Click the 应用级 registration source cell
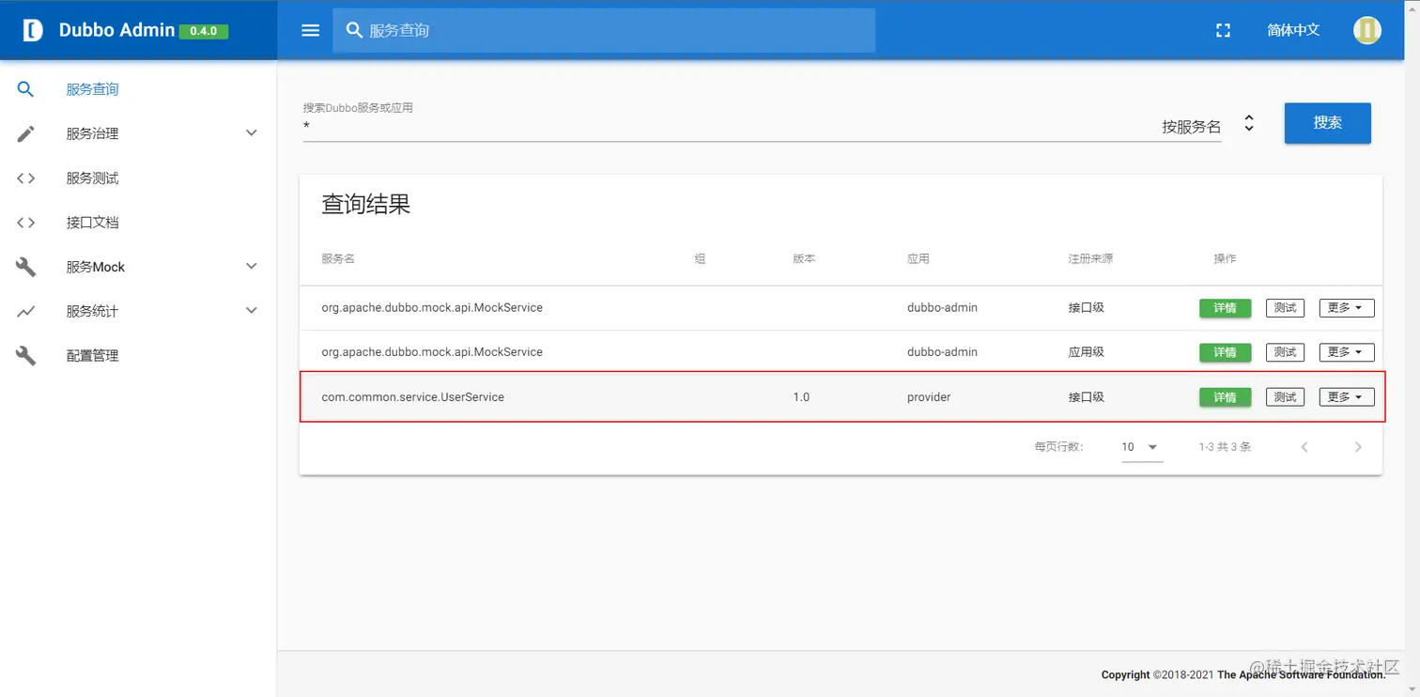Screen dimensions: 1420x697 (1087, 352)
